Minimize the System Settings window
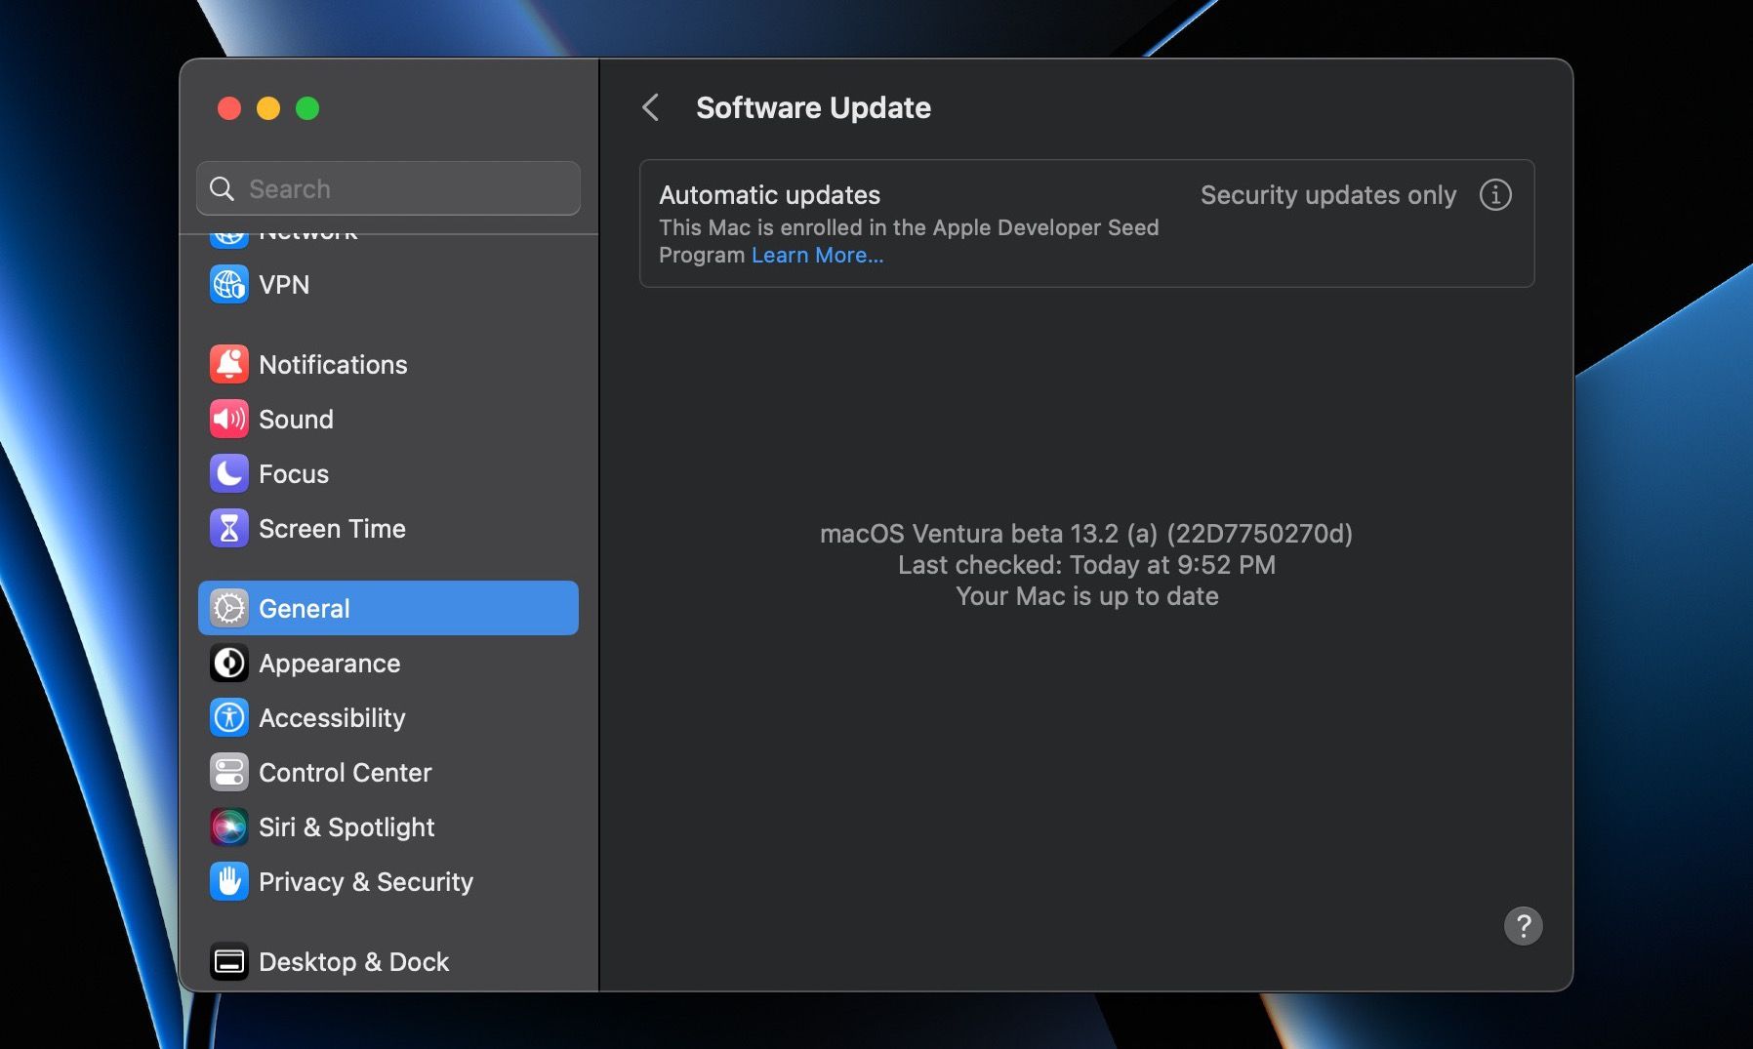The width and height of the screenshot is (1753, 1049). [268, 108]
